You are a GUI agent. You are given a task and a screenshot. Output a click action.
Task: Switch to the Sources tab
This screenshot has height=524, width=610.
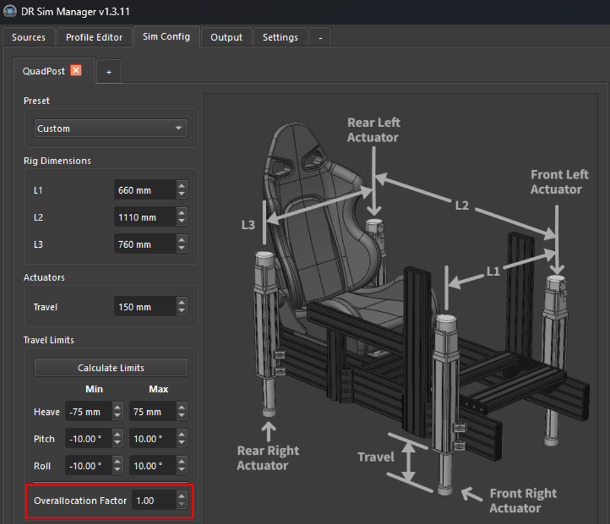28,37
